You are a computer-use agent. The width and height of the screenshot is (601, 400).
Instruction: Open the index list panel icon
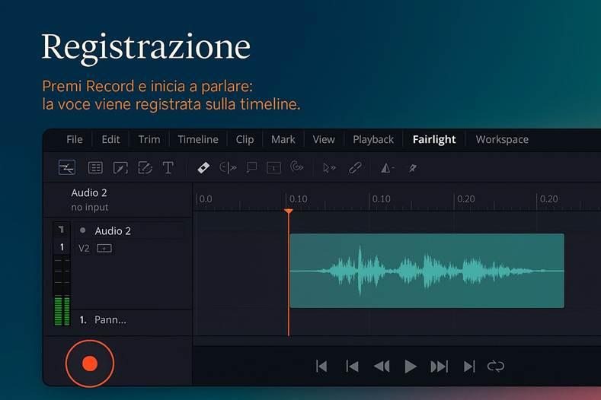pyautogui.click(x=95, y=167)
